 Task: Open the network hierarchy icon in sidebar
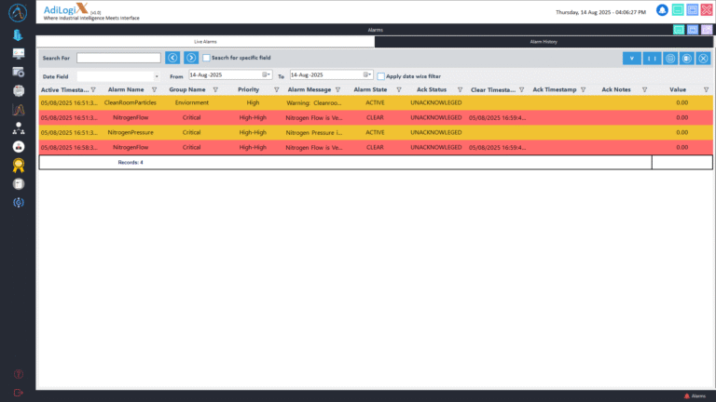18,128
